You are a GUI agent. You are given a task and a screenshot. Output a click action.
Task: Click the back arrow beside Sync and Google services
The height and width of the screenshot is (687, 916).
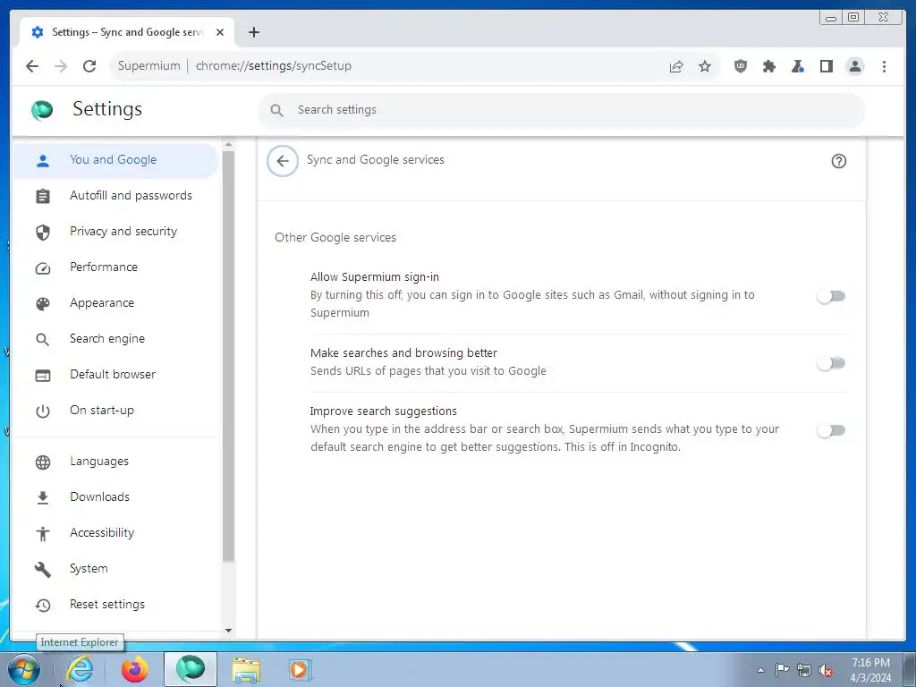click(x=283, y=161)
